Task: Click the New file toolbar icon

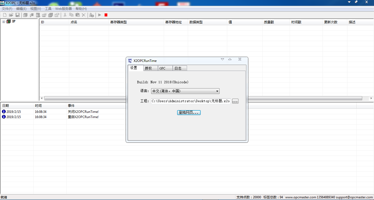Action: tap(5, 15)
